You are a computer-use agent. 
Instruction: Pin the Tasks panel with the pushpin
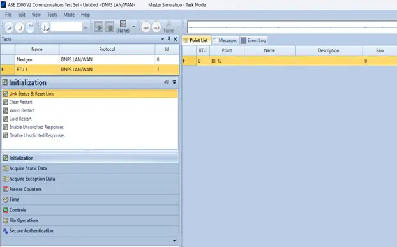(169, 39)
